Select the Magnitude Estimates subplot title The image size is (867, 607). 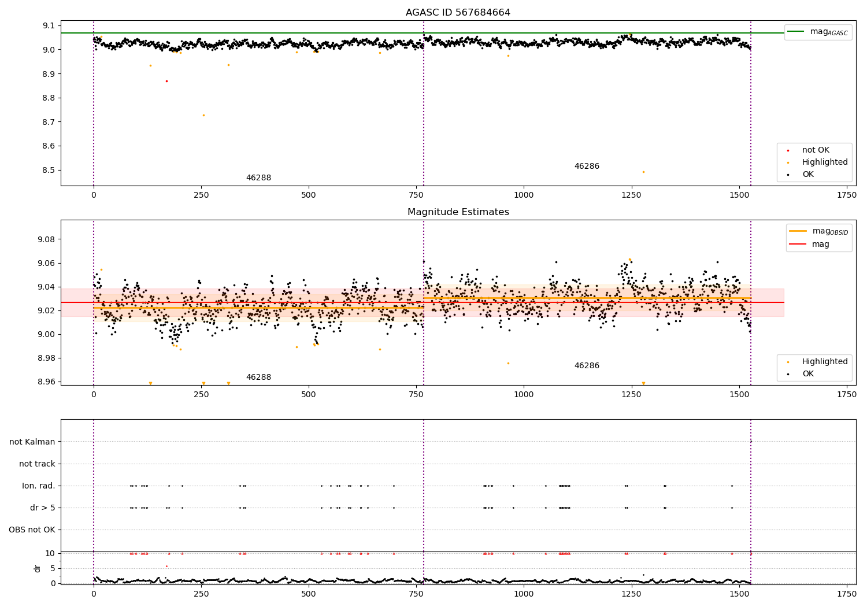point(458,212)
